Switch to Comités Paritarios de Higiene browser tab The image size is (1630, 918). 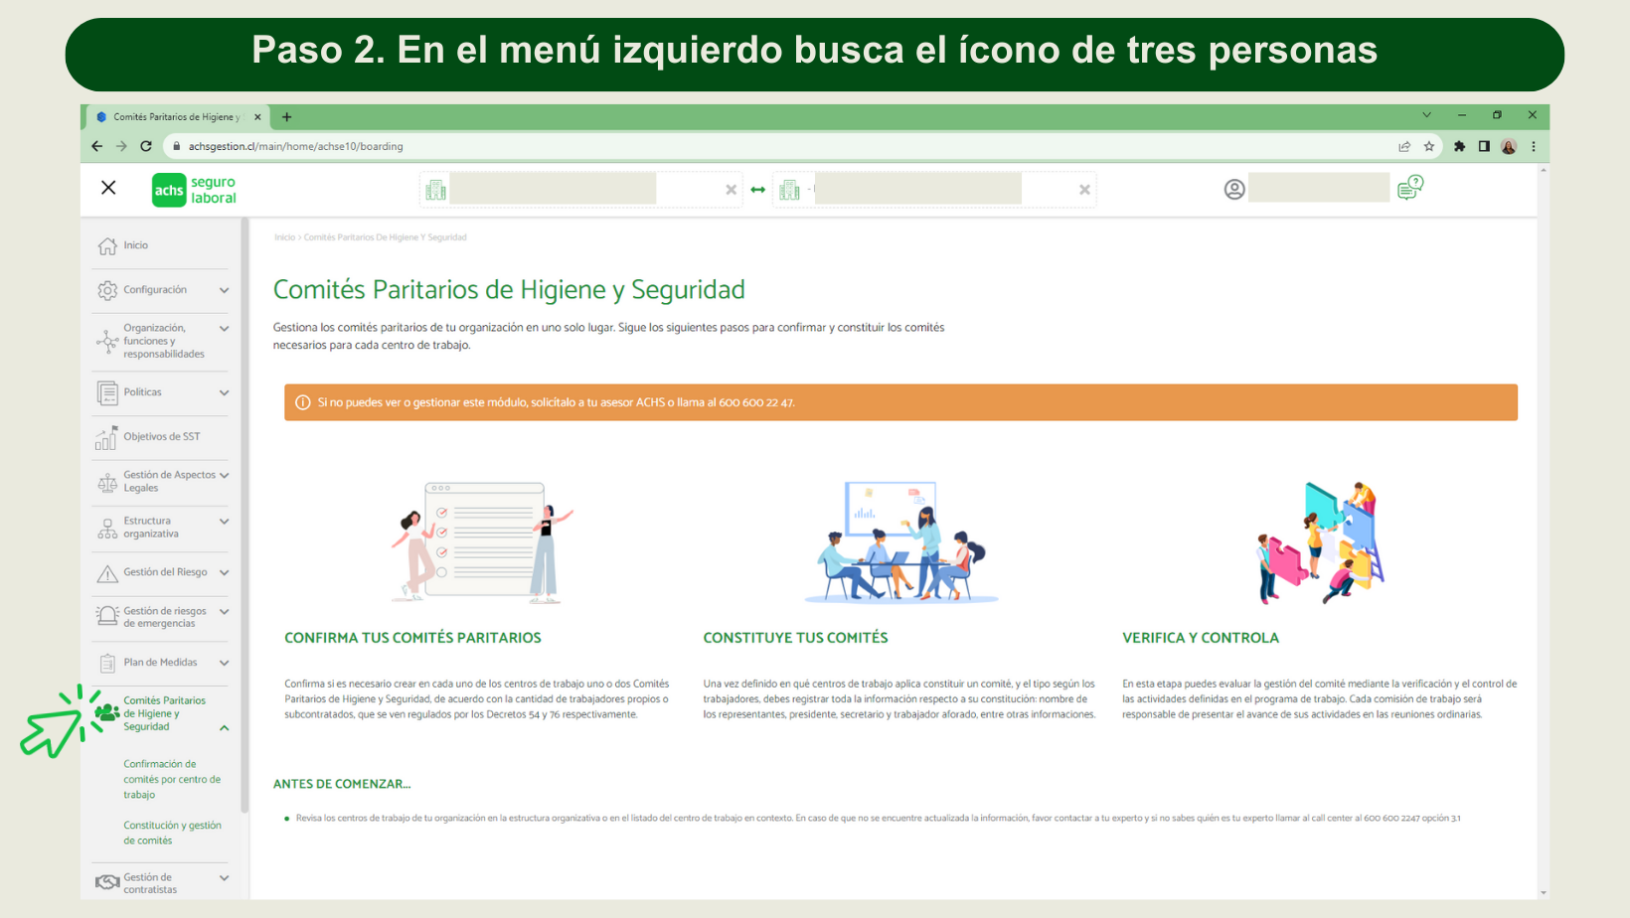(x=177, y=117)
